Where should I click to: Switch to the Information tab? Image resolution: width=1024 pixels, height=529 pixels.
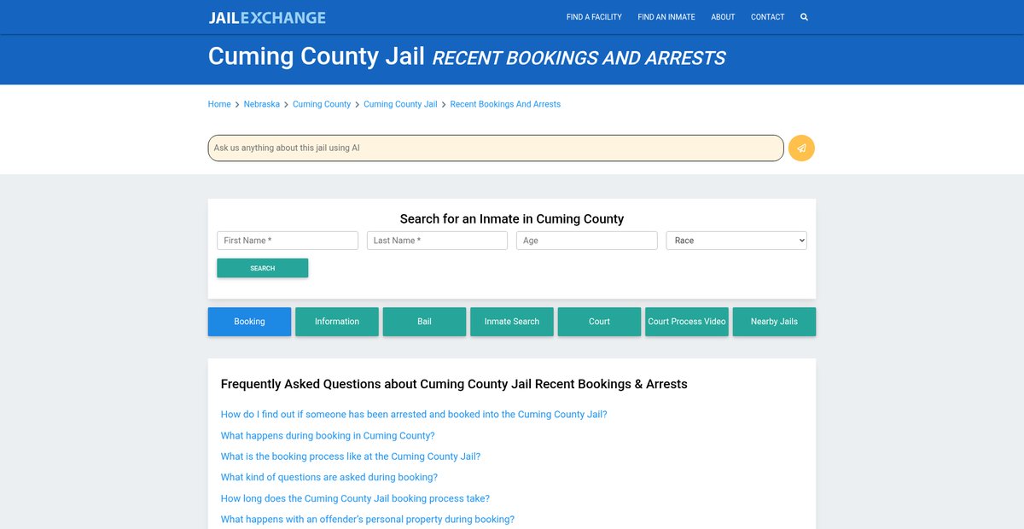click(336, 322)
